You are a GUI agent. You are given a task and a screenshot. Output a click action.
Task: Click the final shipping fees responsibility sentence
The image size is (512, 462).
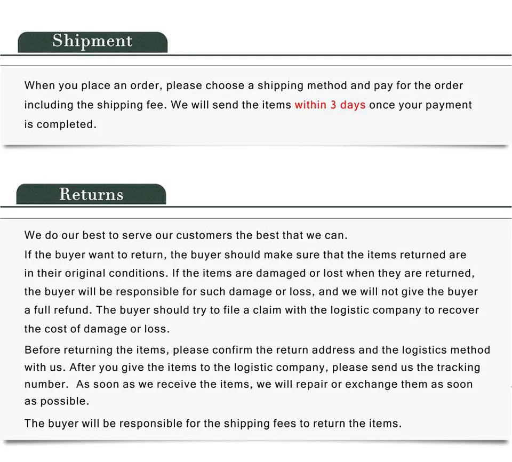pos(213,424)
